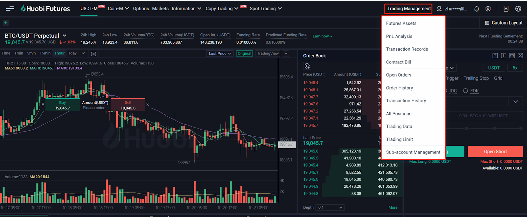Click the chart screenshot icon
This screenshot has width=527, height=217.
[x=94, y=54]
